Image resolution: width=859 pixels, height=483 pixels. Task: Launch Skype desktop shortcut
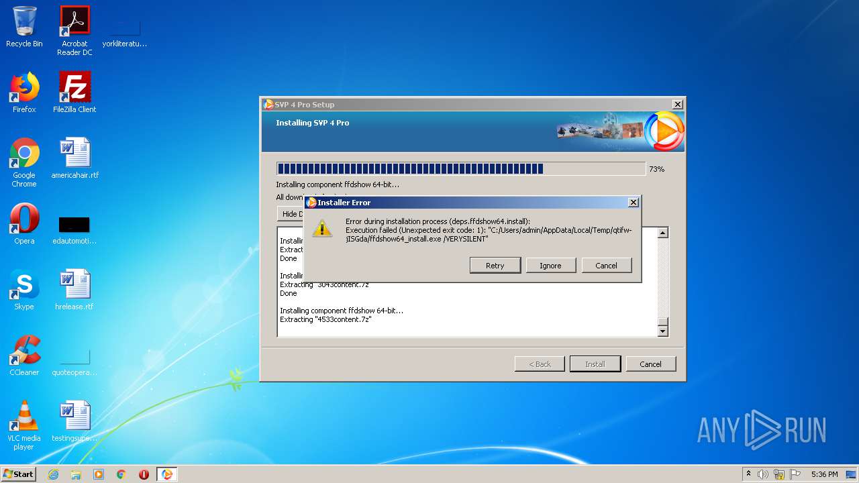24,290
